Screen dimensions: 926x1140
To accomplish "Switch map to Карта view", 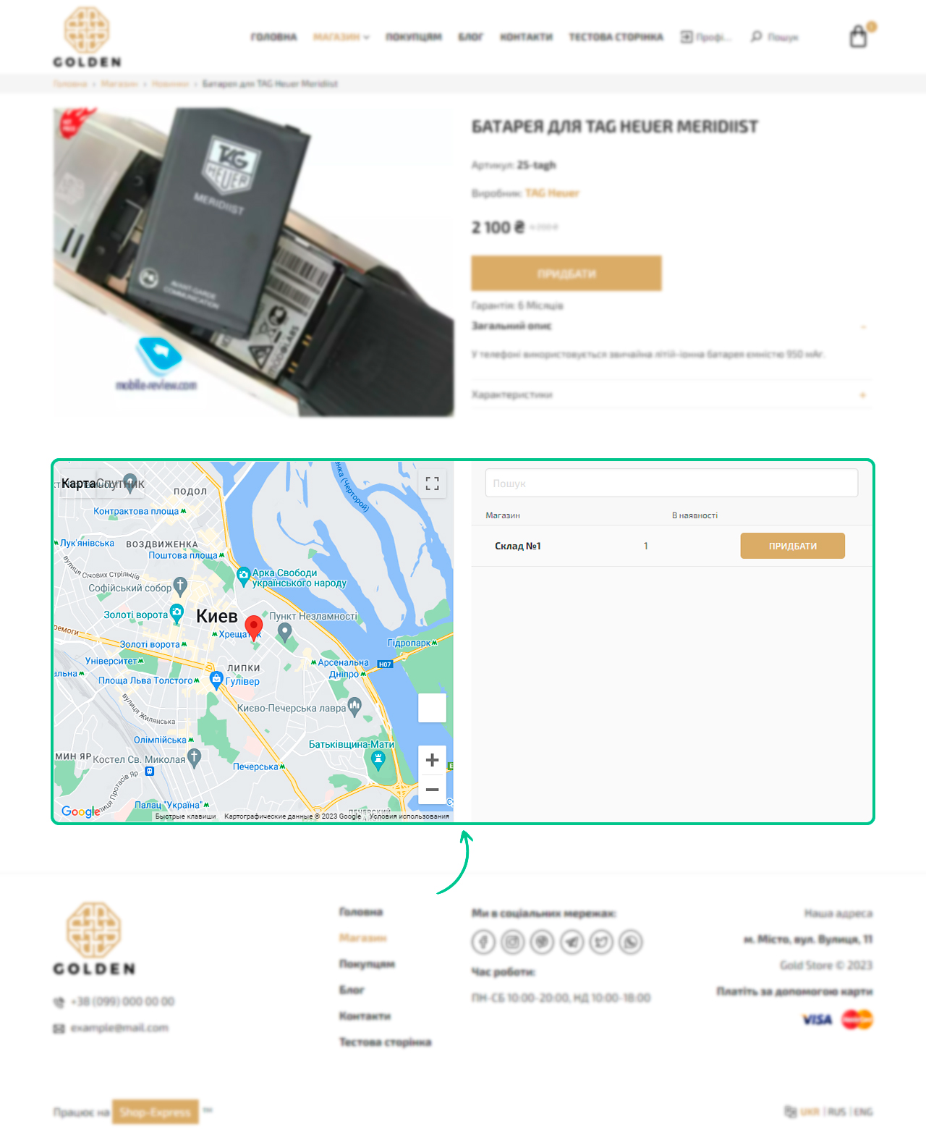I will click(x=78, y=484).
